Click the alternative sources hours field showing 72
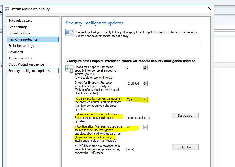 (135, 127)
